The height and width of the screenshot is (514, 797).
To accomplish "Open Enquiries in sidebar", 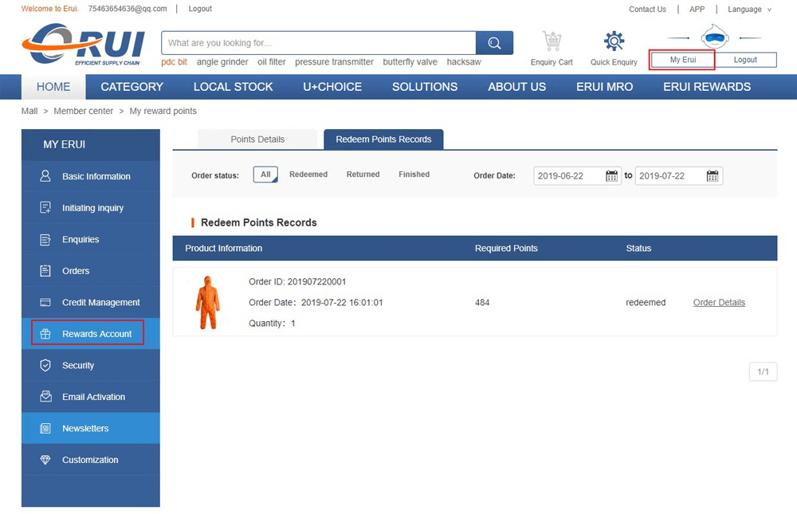I will [x=91, y=239].
